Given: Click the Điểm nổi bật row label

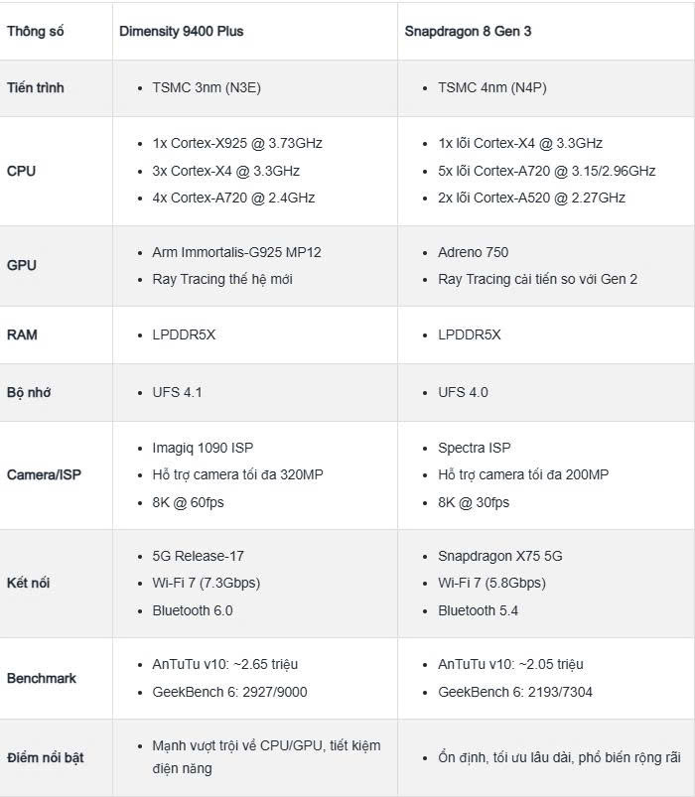Looking at the screenshot, I should [46, 757].
